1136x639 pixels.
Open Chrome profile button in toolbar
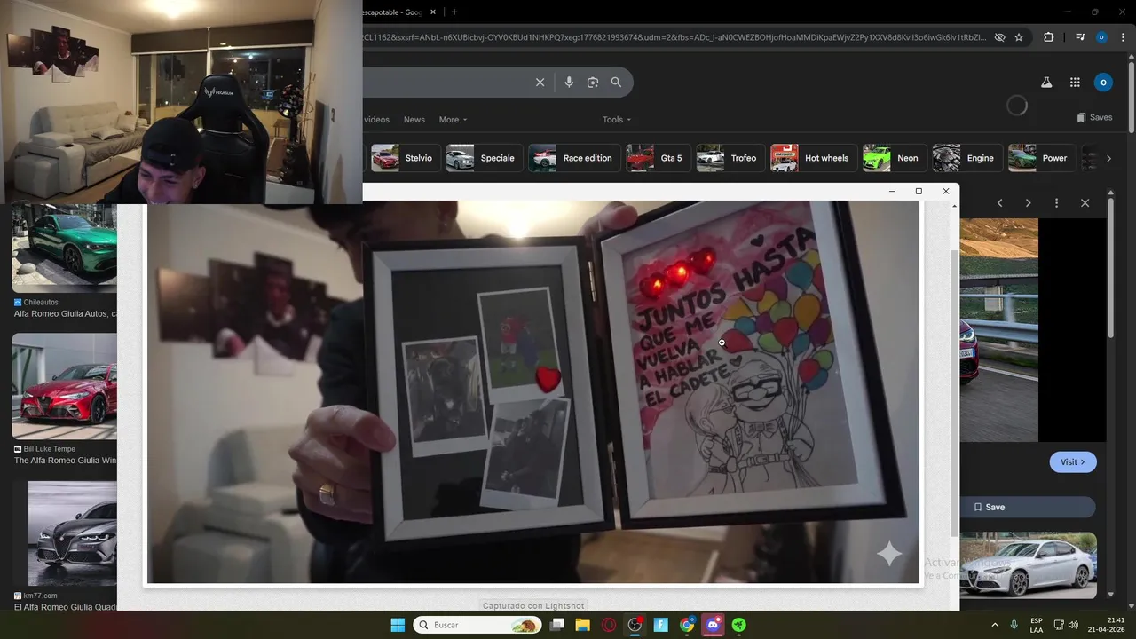(1101, 37)
